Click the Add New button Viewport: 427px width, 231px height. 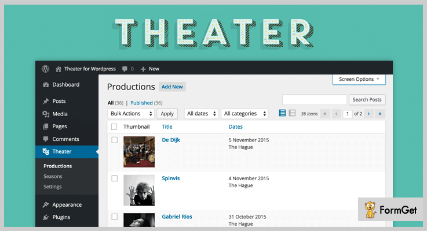pos(172,87)
